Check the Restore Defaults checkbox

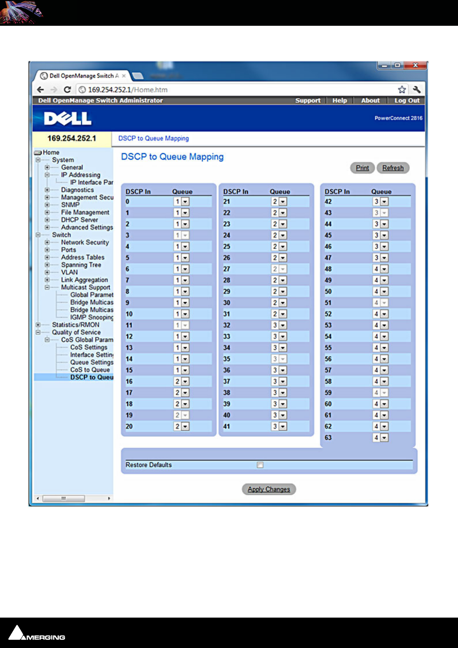260,465
